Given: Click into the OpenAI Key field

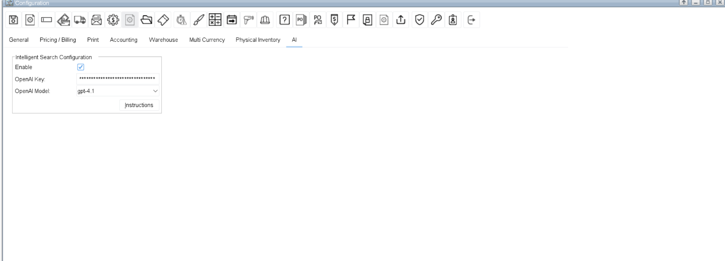Looking at the screenshot, I should [118, 79].
